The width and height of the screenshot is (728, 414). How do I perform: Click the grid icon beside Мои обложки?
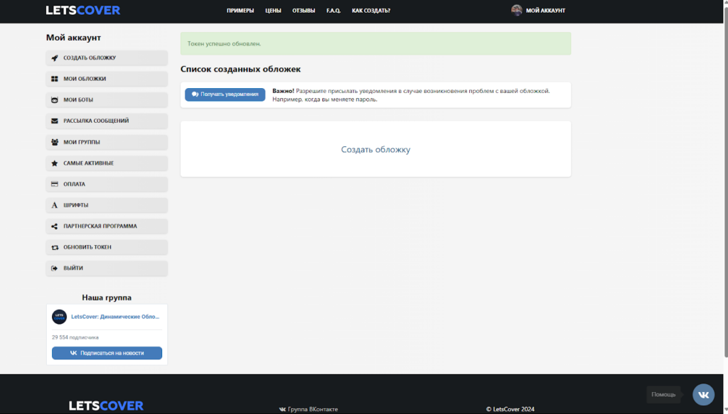(54, 79)
